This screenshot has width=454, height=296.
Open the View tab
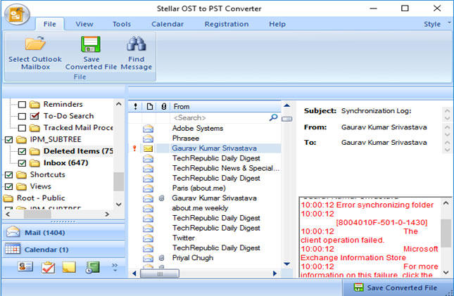pos(84,24)
